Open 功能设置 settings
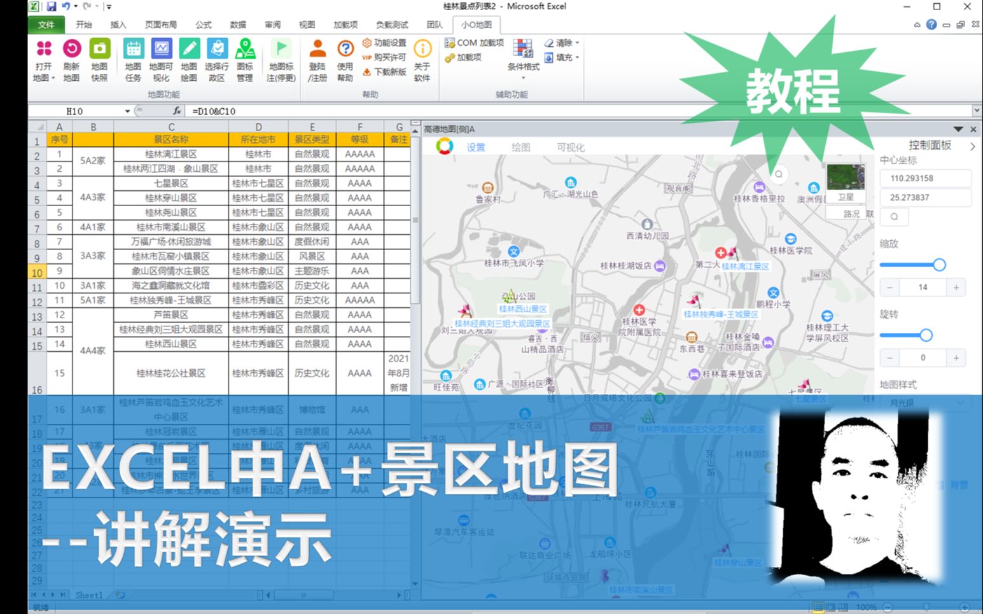 point(384,43)
